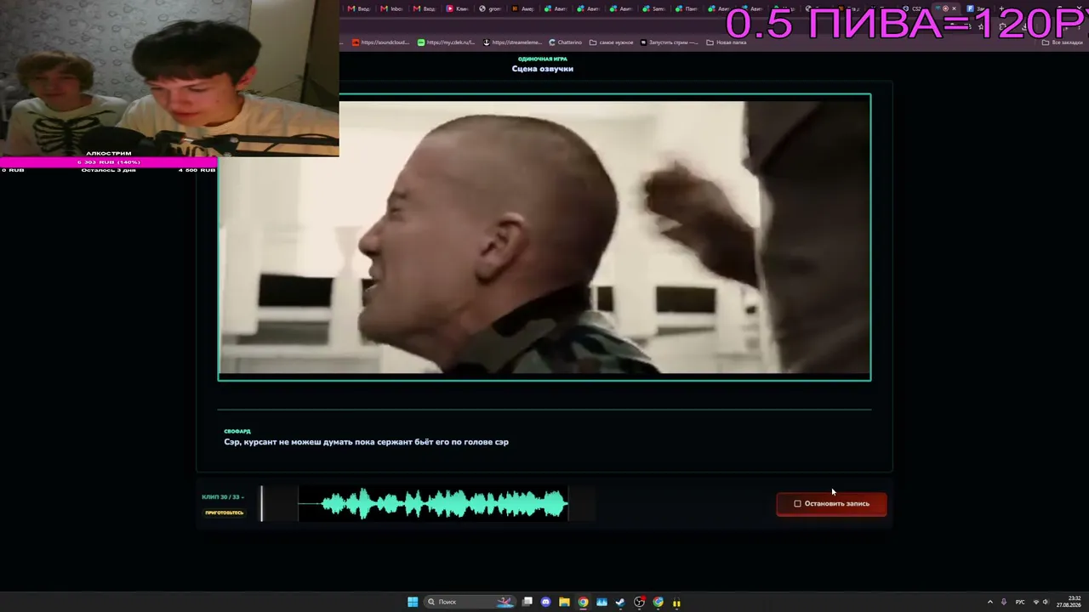Switch to the Амер browser tab
This screenshot has width=1089, height=612.
[x=522, y=9]
